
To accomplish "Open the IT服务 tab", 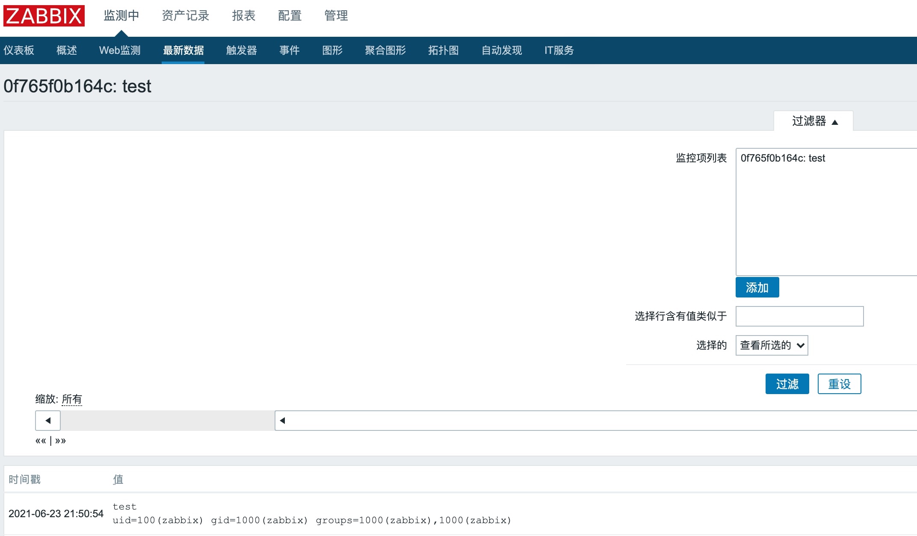I will pyautogui.click(x=559, y=50).
